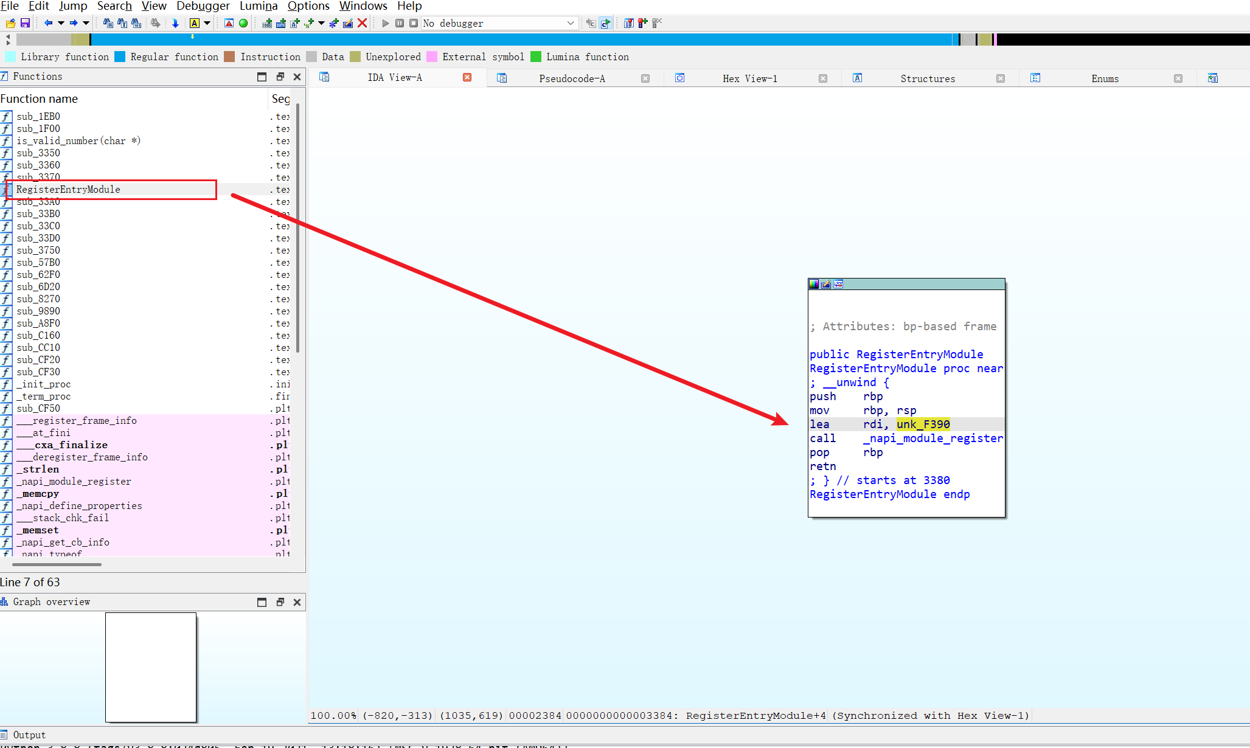Select _napi_module_register in functions list
Image resolution: width=1250 pixels, height=748 pixels.
74,481
